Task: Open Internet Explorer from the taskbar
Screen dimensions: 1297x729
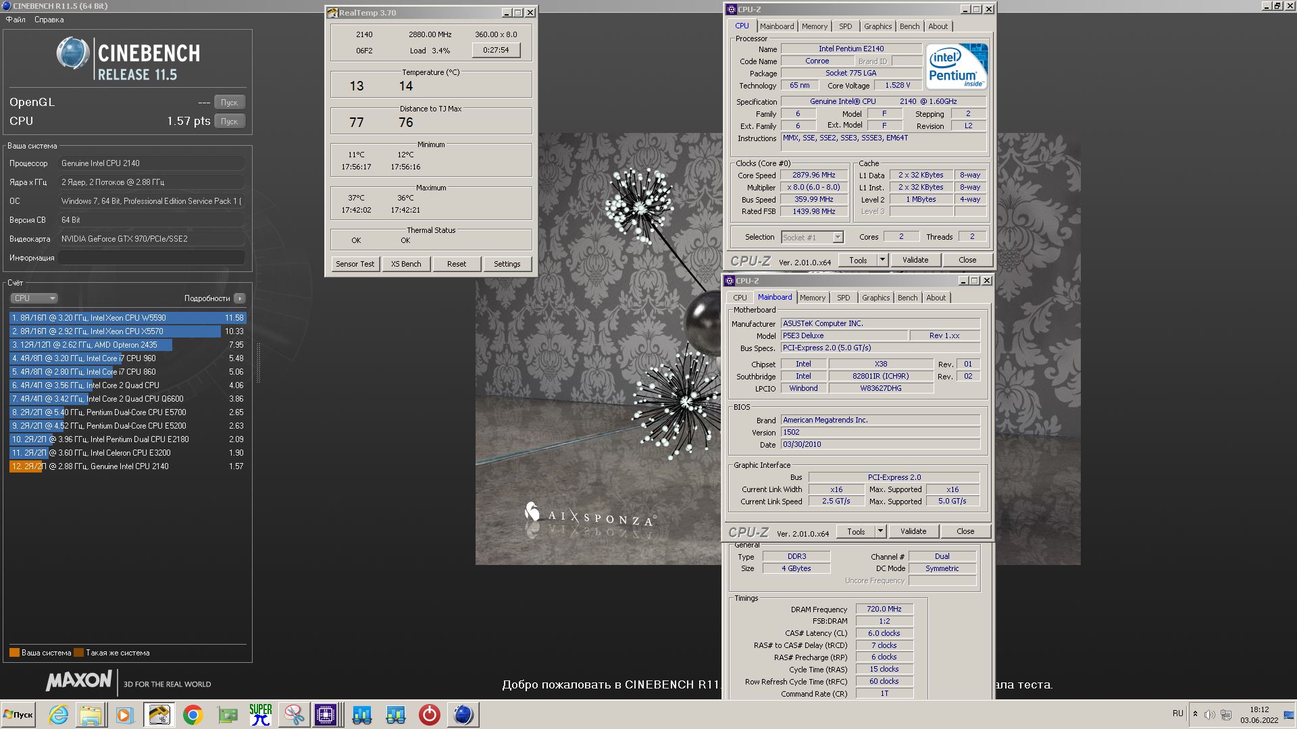Action: pos(59,715)
